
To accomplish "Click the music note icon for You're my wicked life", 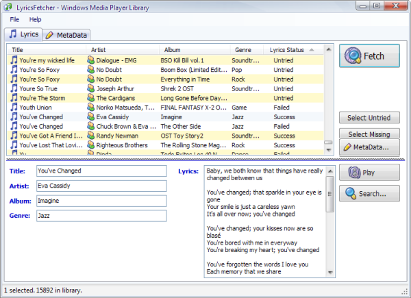I will [x=14, y=60].
